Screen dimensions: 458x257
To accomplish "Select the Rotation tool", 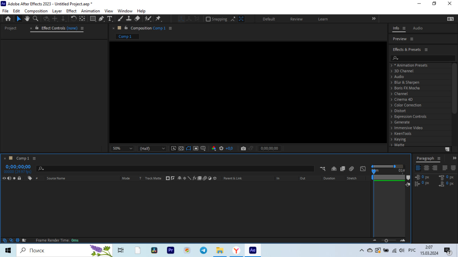I will point(73,19).
